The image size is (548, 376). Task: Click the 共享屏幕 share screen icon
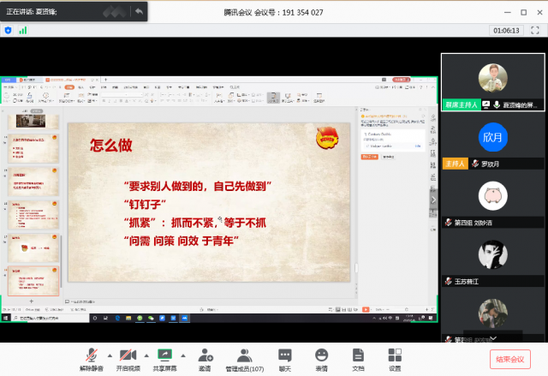coord(165,355)
